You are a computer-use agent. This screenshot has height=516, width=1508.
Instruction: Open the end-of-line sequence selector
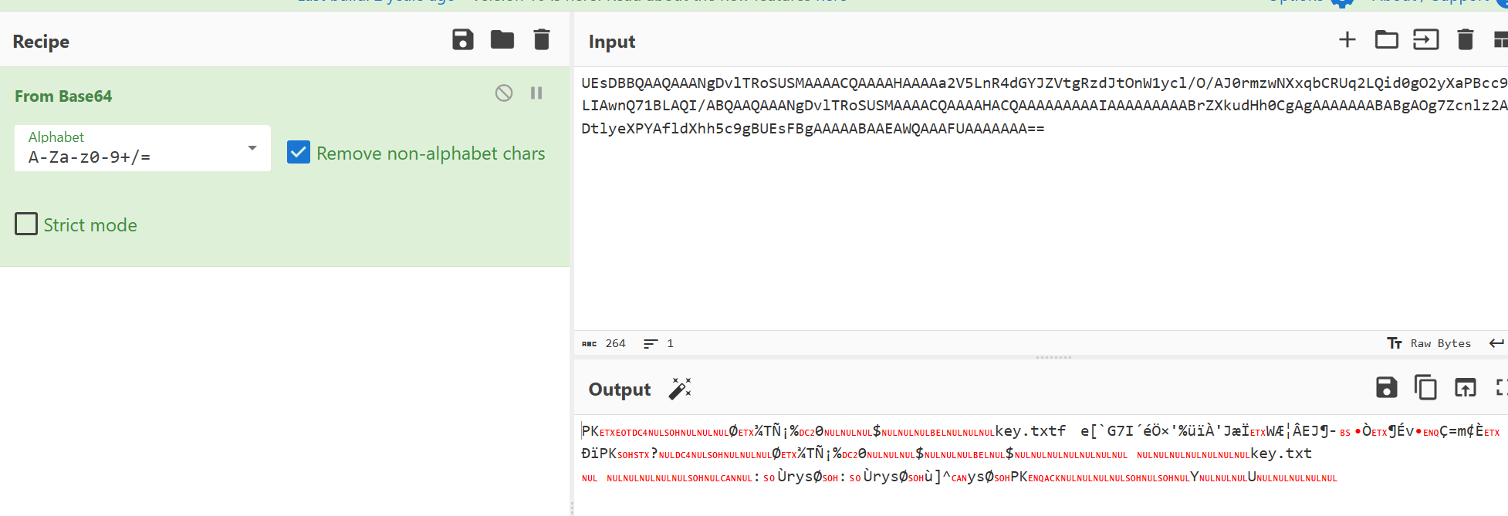point(1496,343)
